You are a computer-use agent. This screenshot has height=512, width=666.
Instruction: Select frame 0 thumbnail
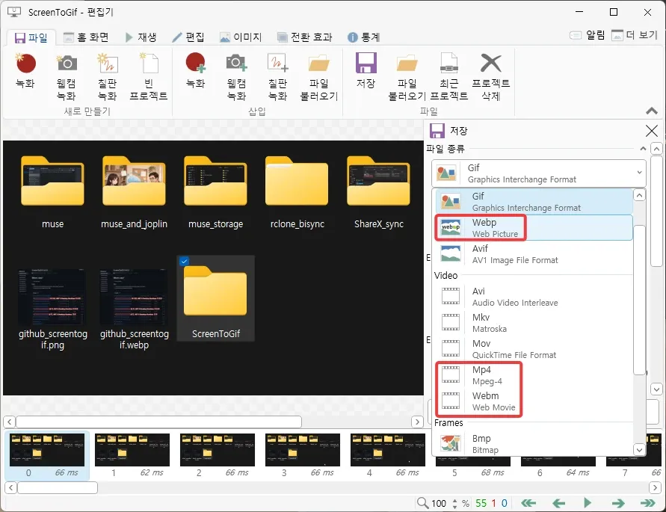pyautogui.click(x=47, y=455)
